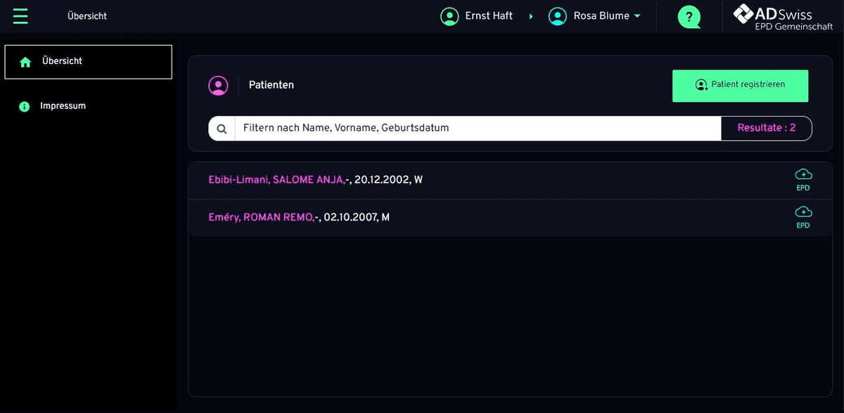Open the hamburger menu in top bar
The height and width of the screenshot is (413, 844).
click(x=20, y=15)
